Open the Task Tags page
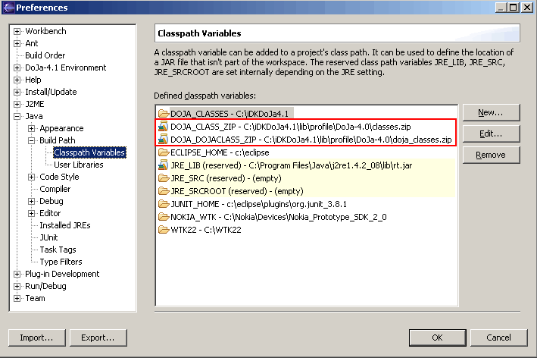The width and height of the screenshot is (537, 358). coord(58,250)
